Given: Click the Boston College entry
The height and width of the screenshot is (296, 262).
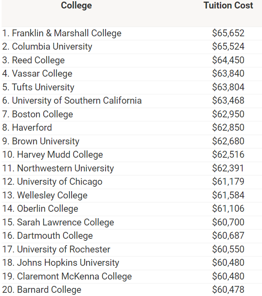Looking at the screenshot, I should click(38, 114).
